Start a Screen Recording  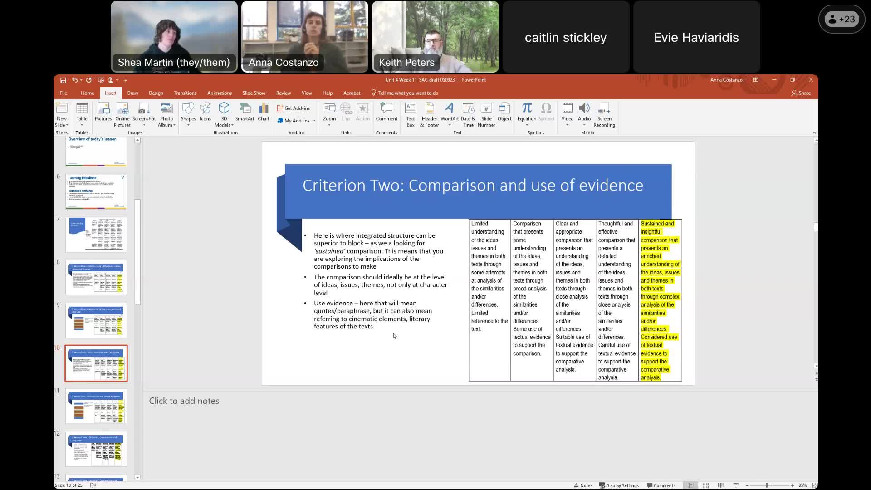(x=604, y=114)
